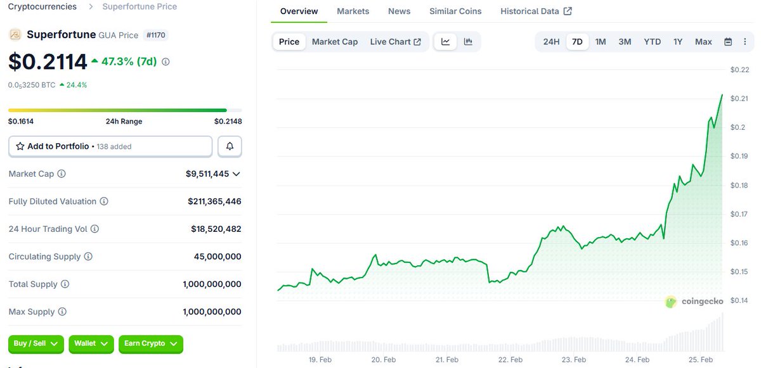Open the Wallet dropdown
The width and height of the screenshot is (761, 368).
[x=91, y=344]
